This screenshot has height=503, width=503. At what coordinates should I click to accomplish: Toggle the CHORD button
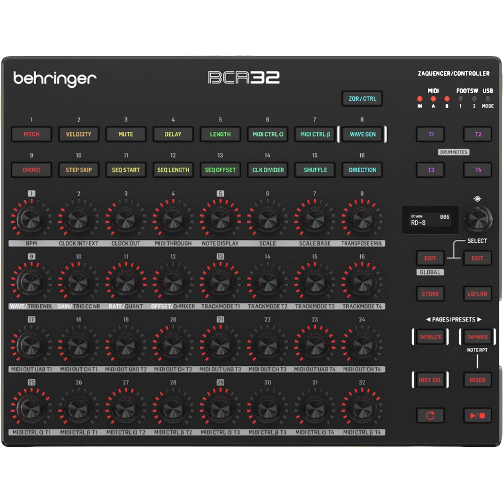click(32, 170)
